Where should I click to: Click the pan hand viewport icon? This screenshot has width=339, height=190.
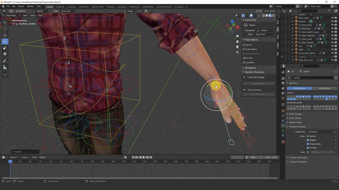click(x=237, y=41)
